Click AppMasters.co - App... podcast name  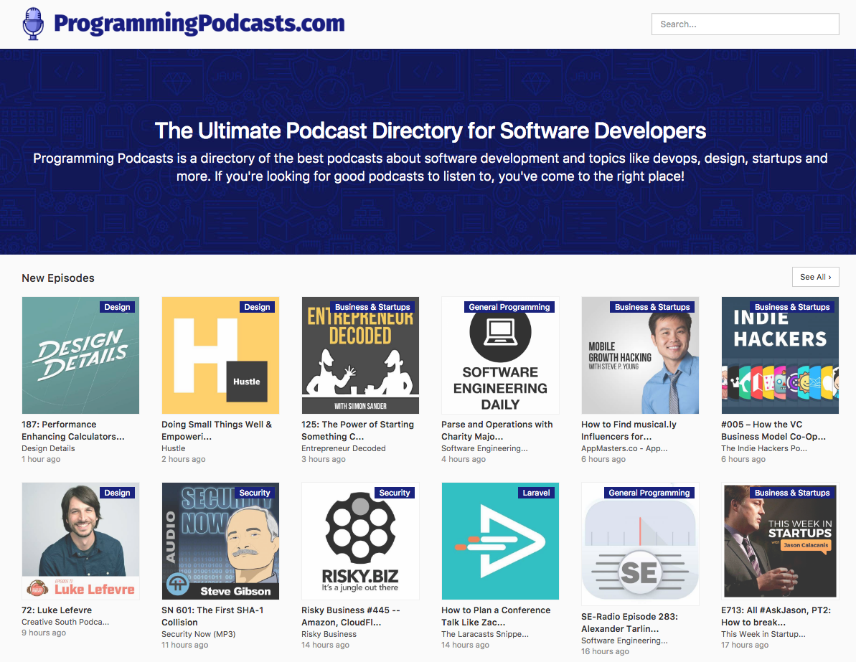(624, 448)
